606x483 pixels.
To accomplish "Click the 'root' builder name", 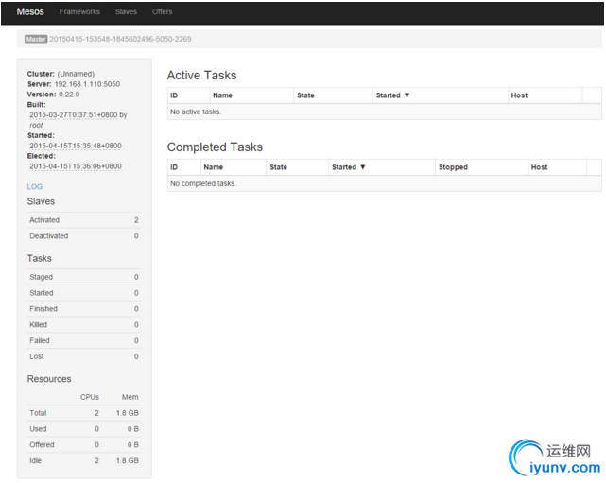I will [36, 125].
